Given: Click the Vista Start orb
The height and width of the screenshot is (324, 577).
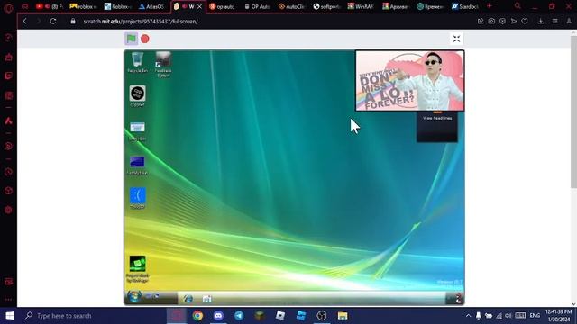Looking at the screenshot, I should pos(134,296).
